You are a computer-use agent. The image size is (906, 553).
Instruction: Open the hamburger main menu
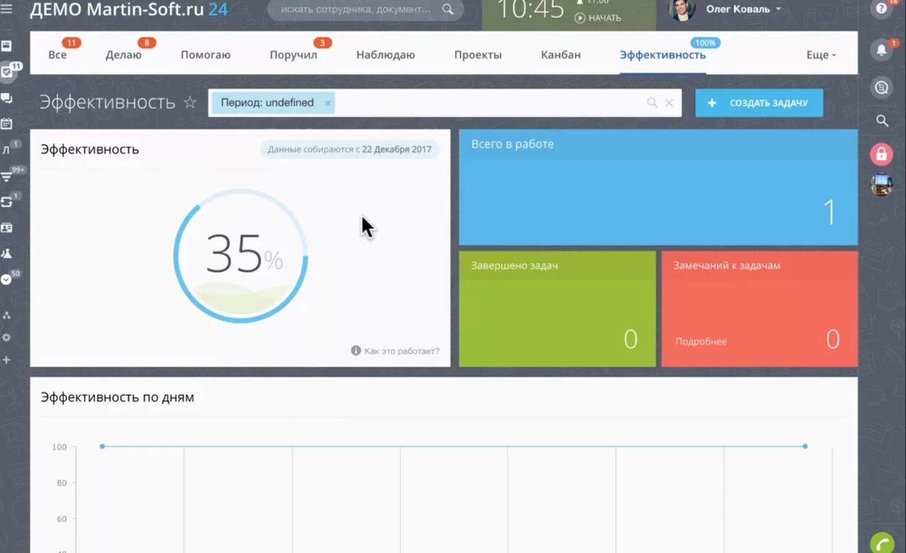click(6, 9)
